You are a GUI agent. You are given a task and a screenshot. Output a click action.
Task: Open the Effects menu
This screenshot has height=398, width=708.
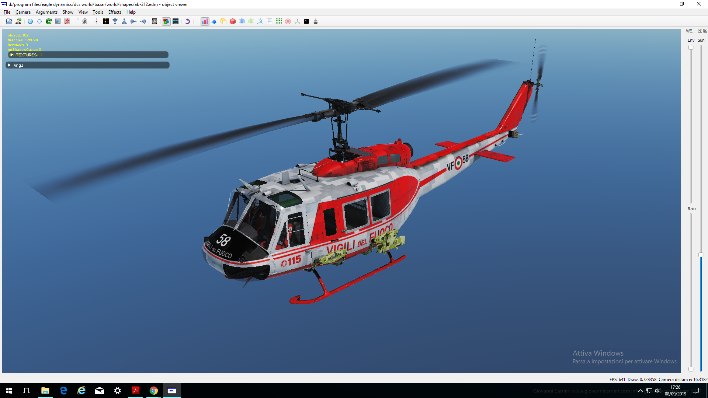click(115, 12)
